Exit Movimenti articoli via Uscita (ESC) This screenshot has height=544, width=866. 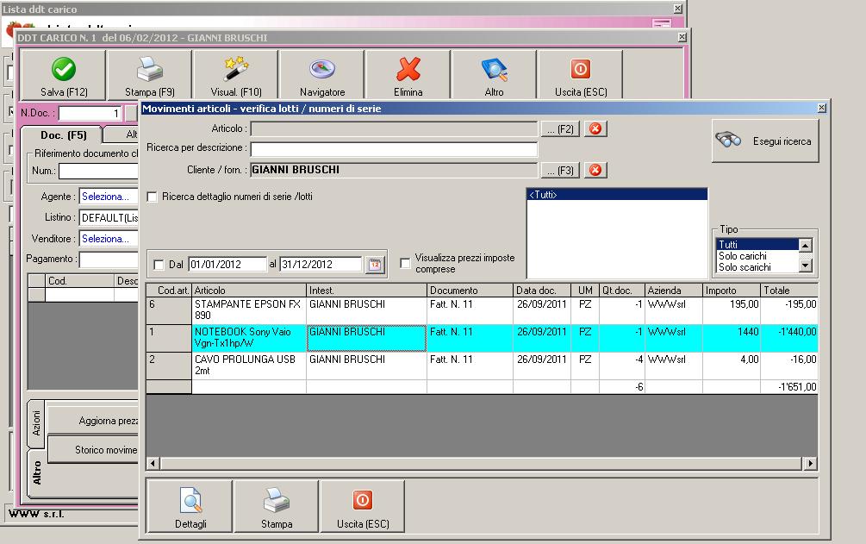point(363,506)
